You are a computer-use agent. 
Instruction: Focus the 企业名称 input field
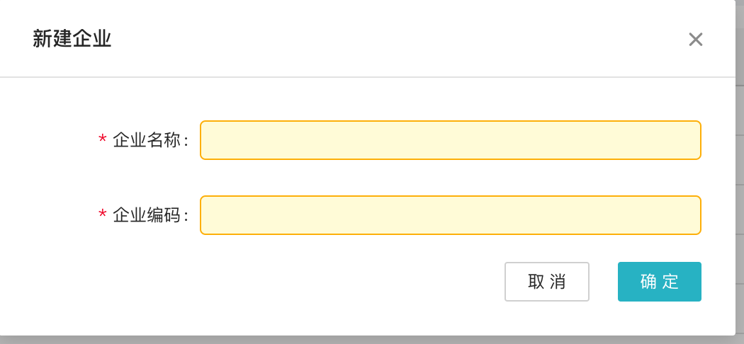click(450, 140)
